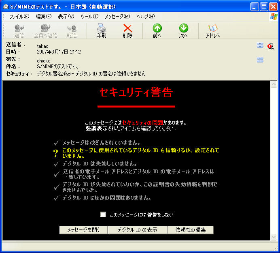Click the Reply (返信) toolbar icon
This screenshot has width=280, height=253.
pos(19,31)
